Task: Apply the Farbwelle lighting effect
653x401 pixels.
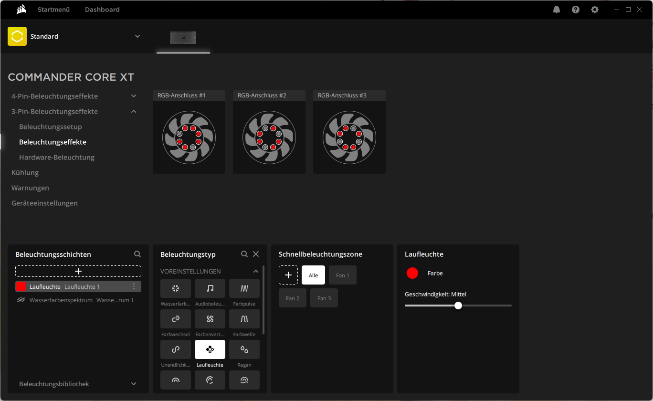Action: (x=244, y=319)
